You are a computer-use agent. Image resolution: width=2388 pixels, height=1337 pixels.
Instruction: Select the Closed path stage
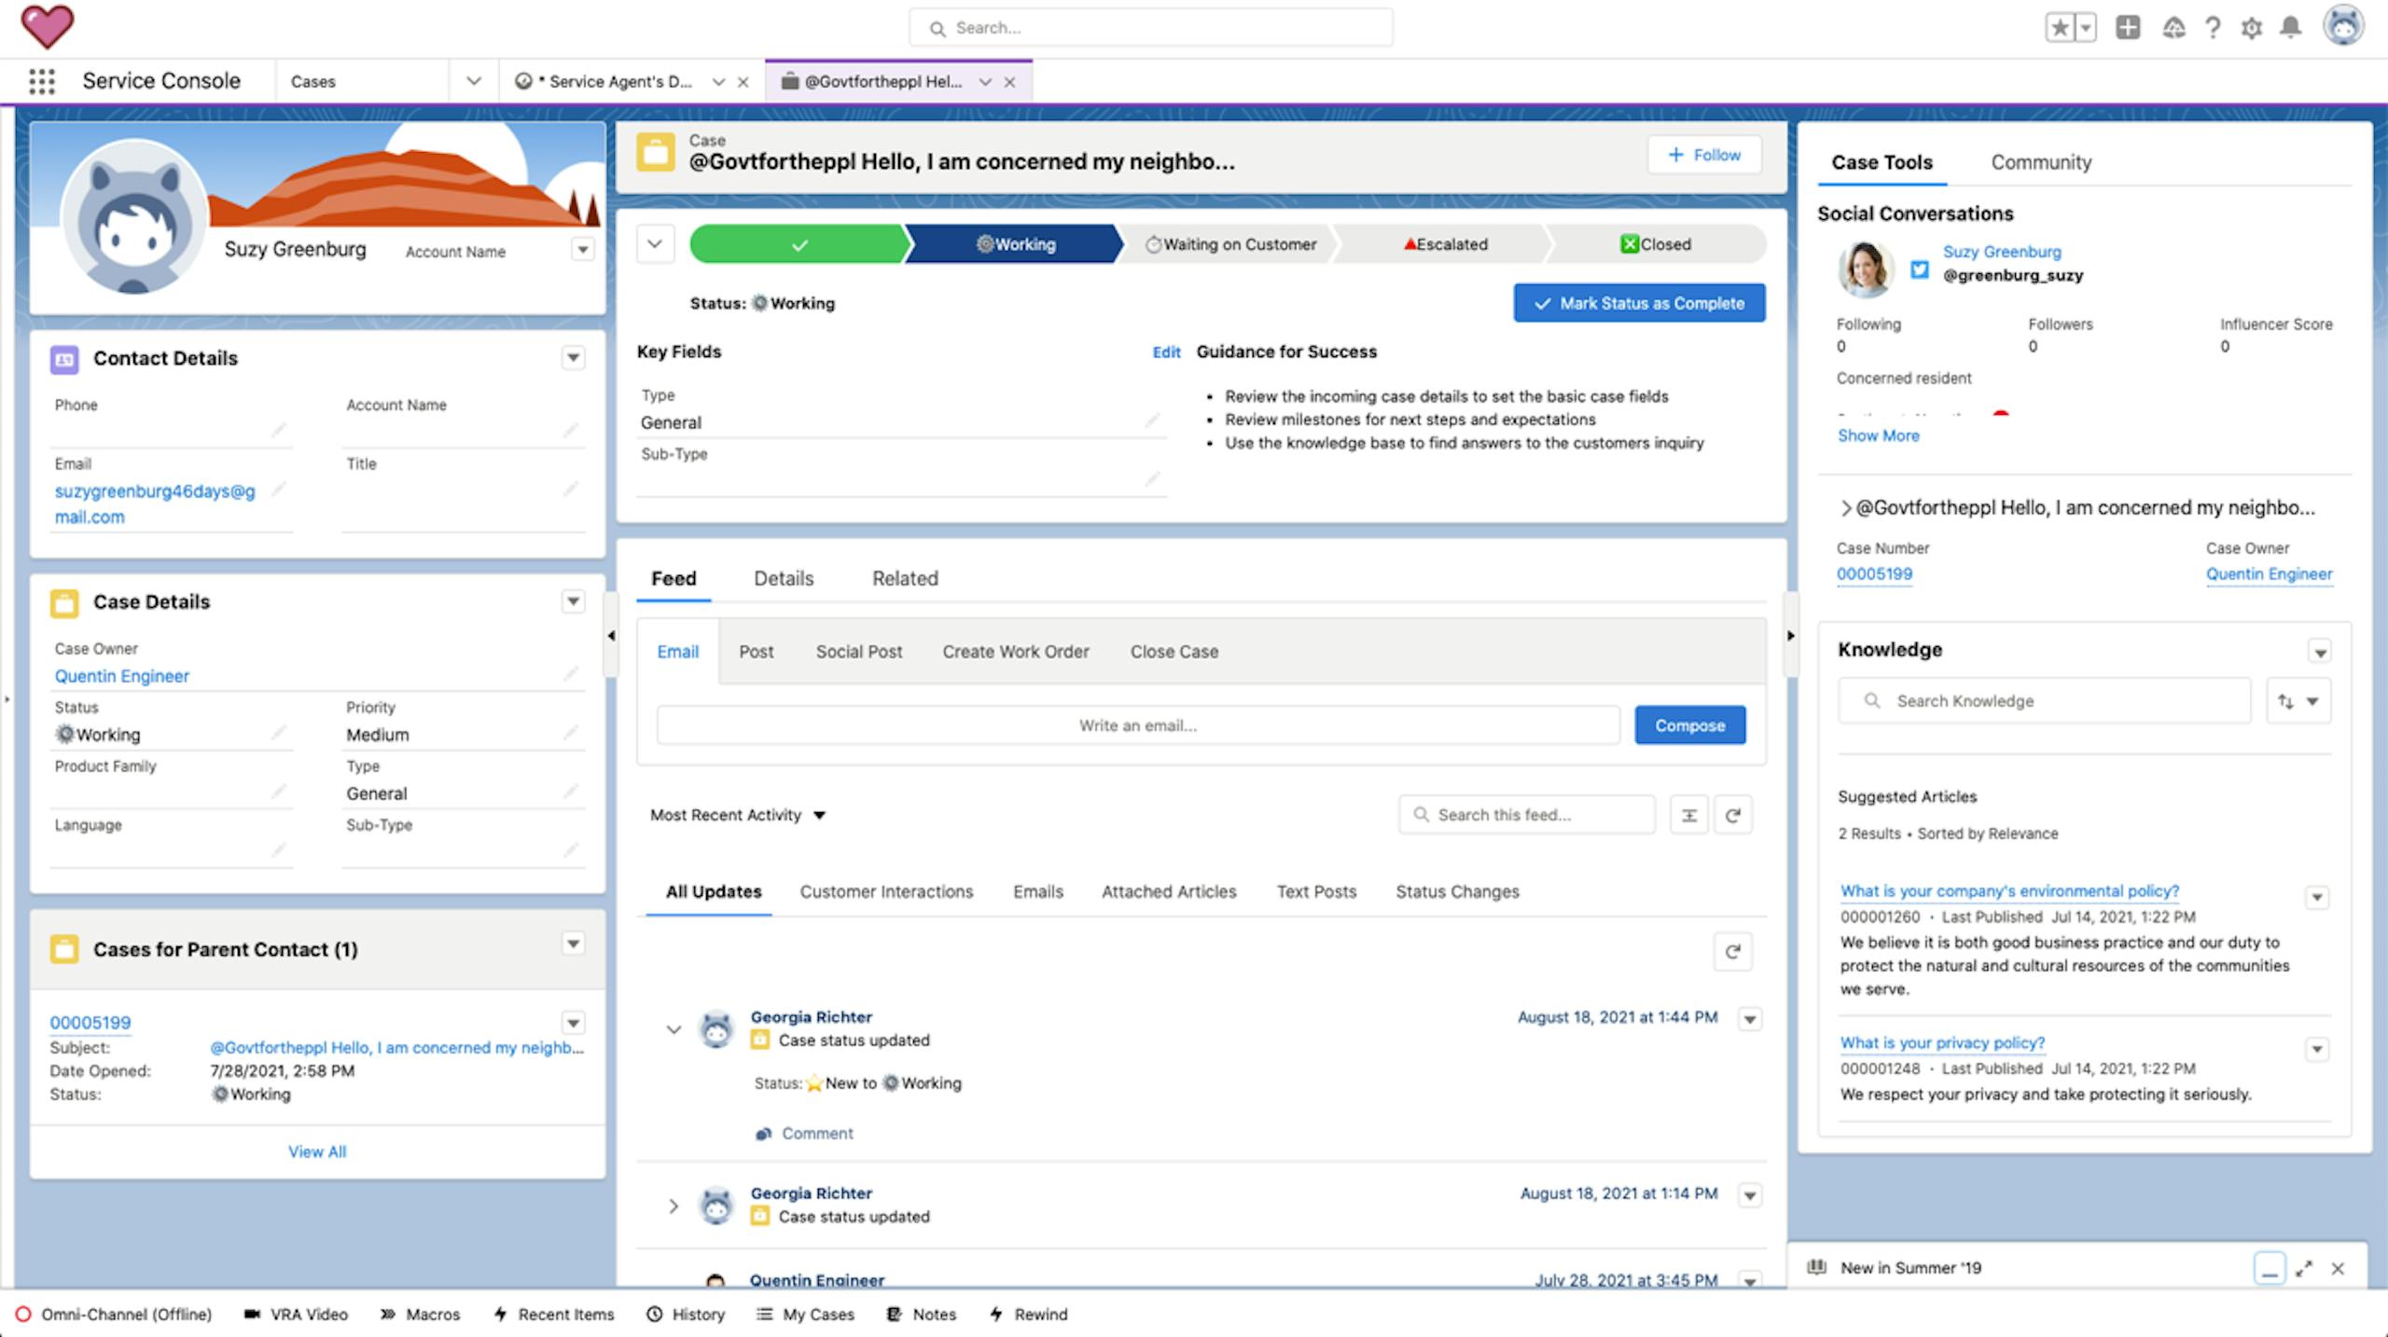(x=1655, y=244)
